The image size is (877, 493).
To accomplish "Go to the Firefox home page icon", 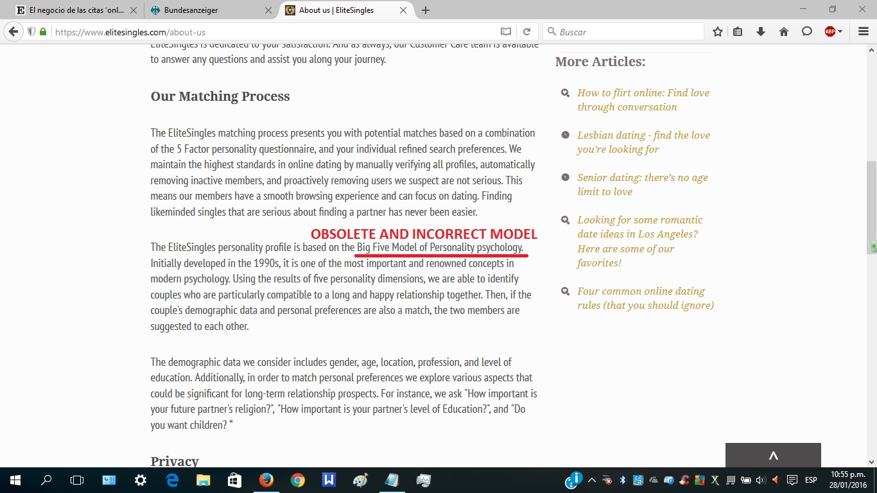I will [x=784, y=31].
